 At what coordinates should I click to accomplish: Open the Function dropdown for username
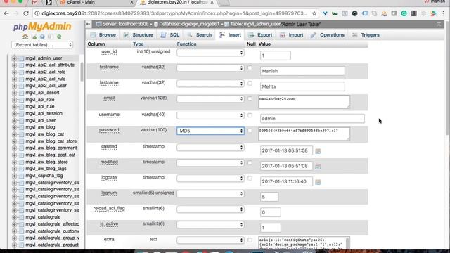tap(210, 115)
